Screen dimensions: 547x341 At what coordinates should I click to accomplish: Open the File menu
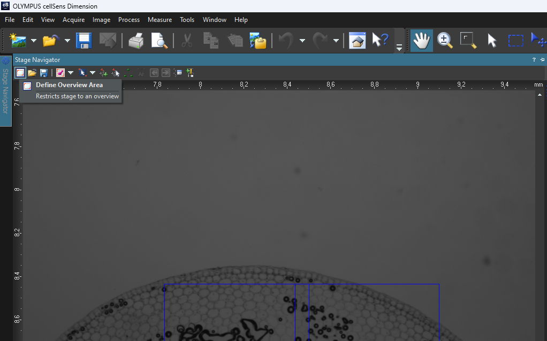pyautogui.click(x=10, y=20)
